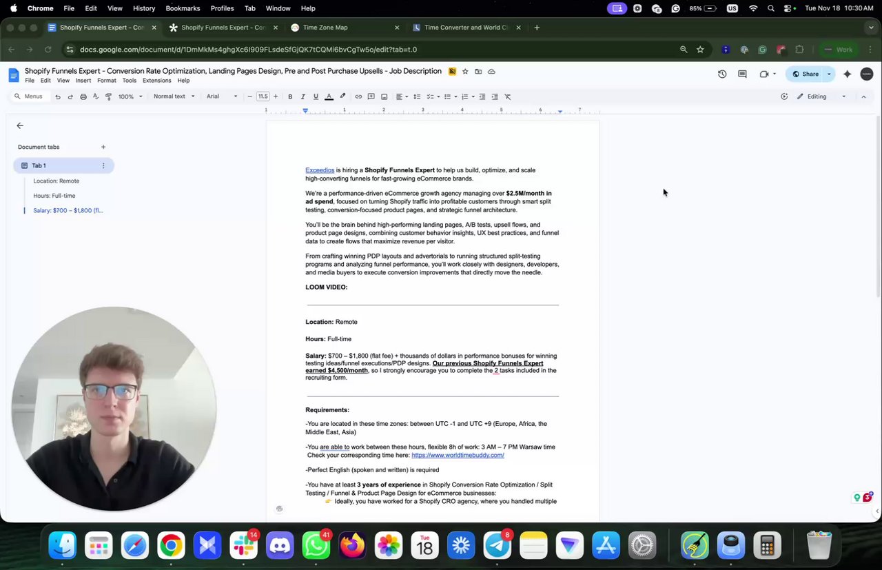This screenshot has width=882, height=570.
Task: Open the File menu in Docs
Action: tap(30, 81)
